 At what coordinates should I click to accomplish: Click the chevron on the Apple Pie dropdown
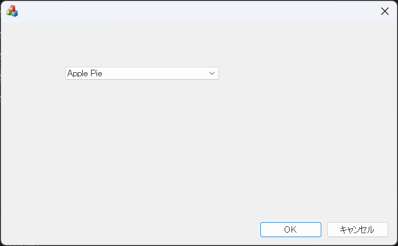[x=212, y=73]
